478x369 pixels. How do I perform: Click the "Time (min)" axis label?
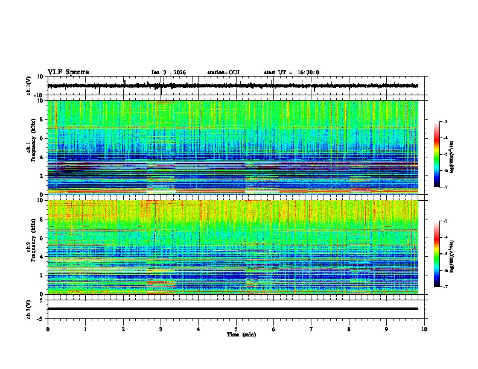coord(241,335)
